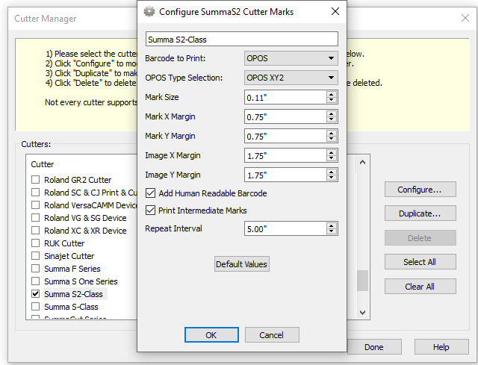The height and width of the screenshot is (365, 478).
Task: Click Done in Cutter Manager
Action: 374,347
